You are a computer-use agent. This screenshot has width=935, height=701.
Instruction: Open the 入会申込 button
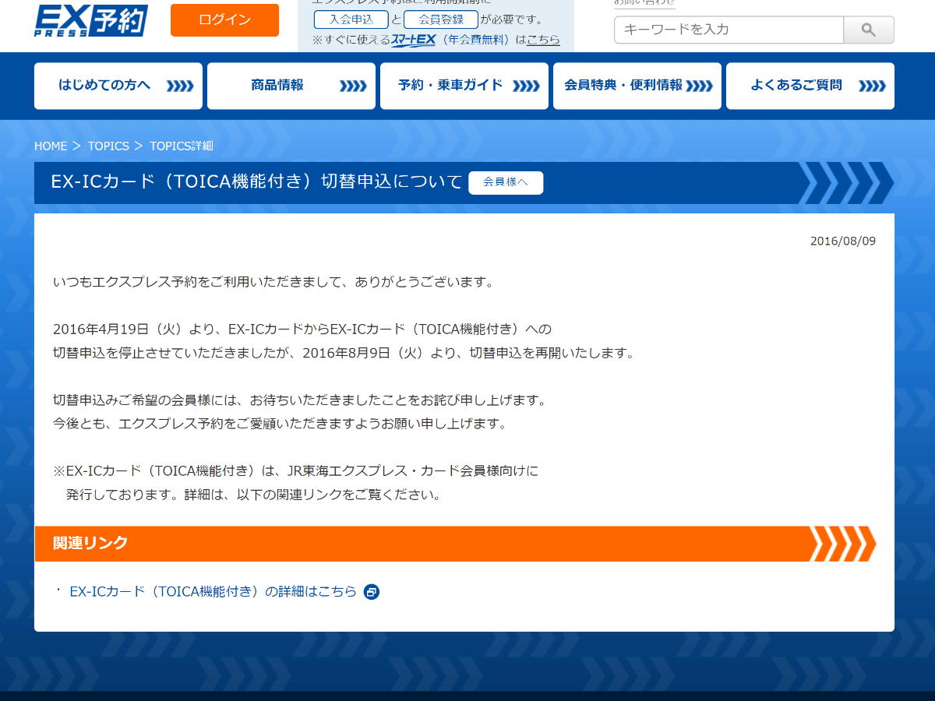point(351,19)
